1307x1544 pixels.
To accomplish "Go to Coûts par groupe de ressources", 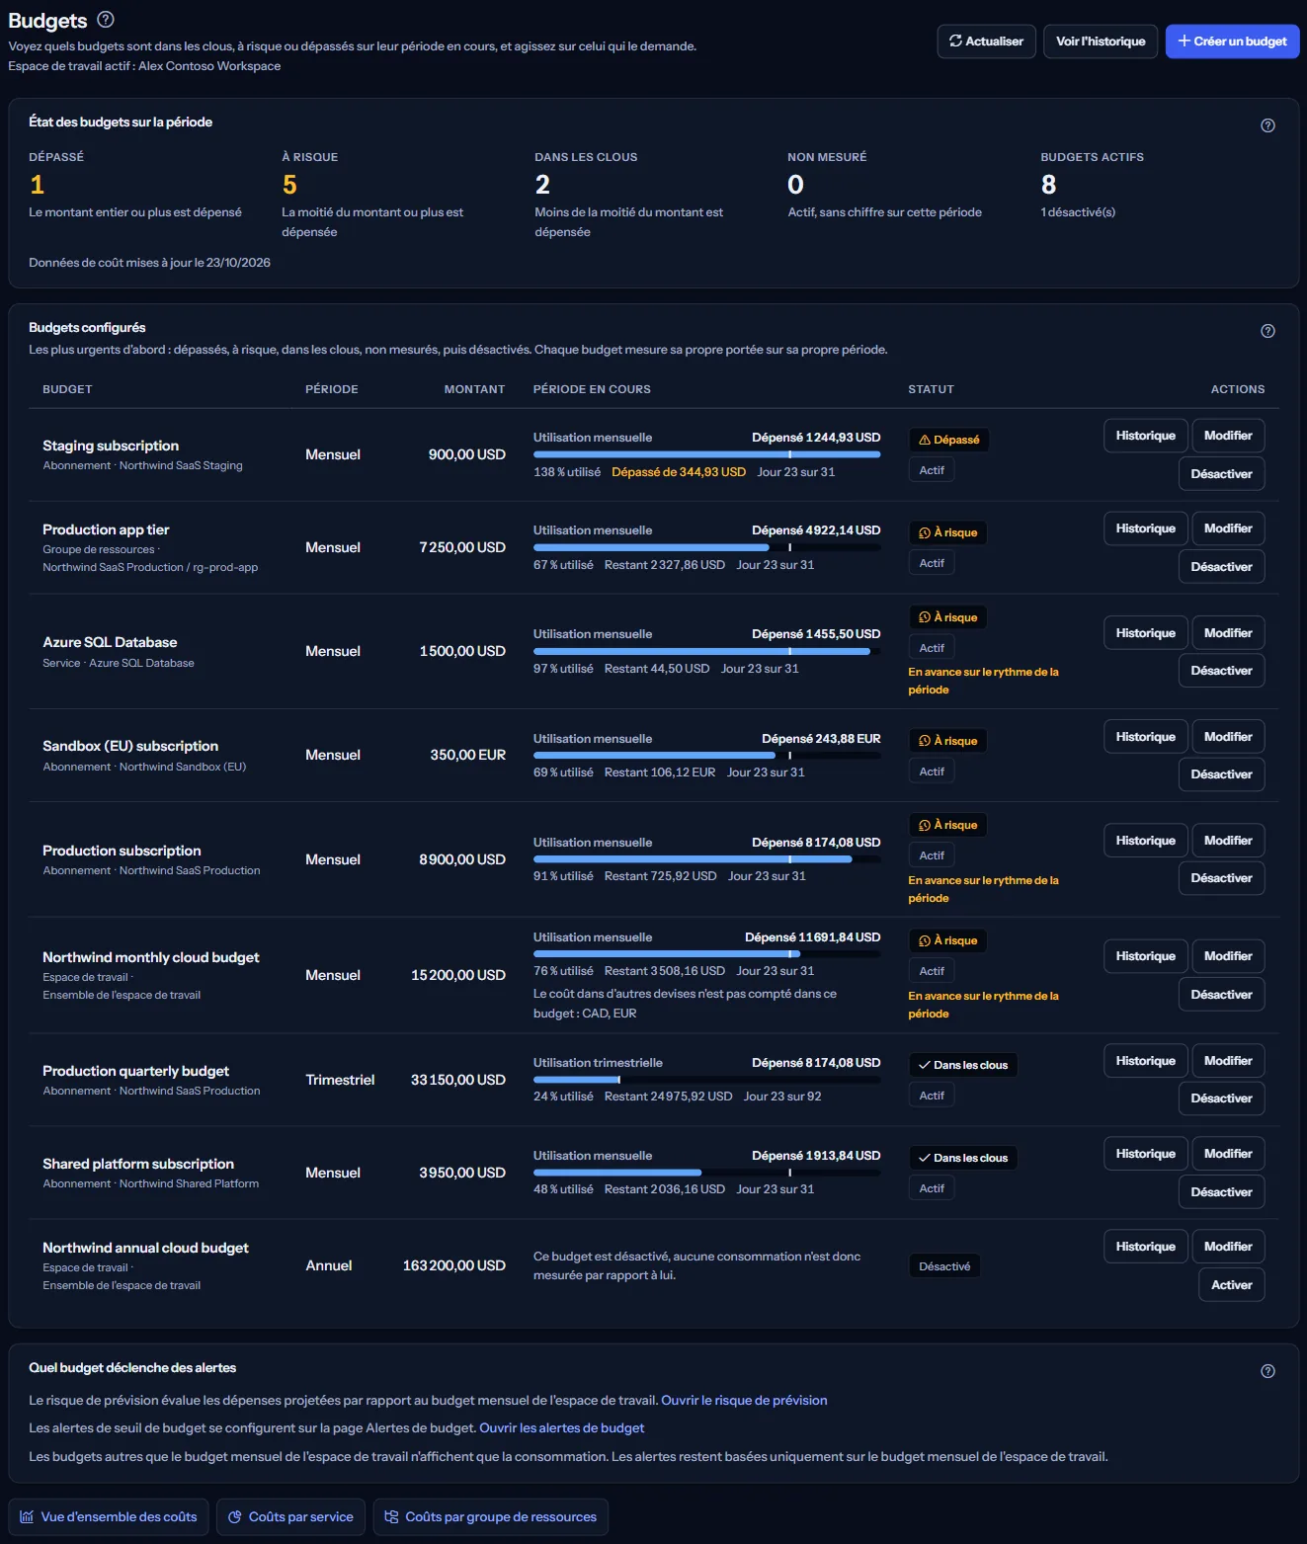I will (490, 1517).
